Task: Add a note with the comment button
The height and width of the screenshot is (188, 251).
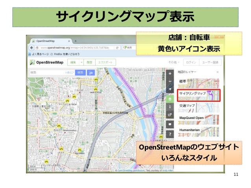Action: (170, 124)
